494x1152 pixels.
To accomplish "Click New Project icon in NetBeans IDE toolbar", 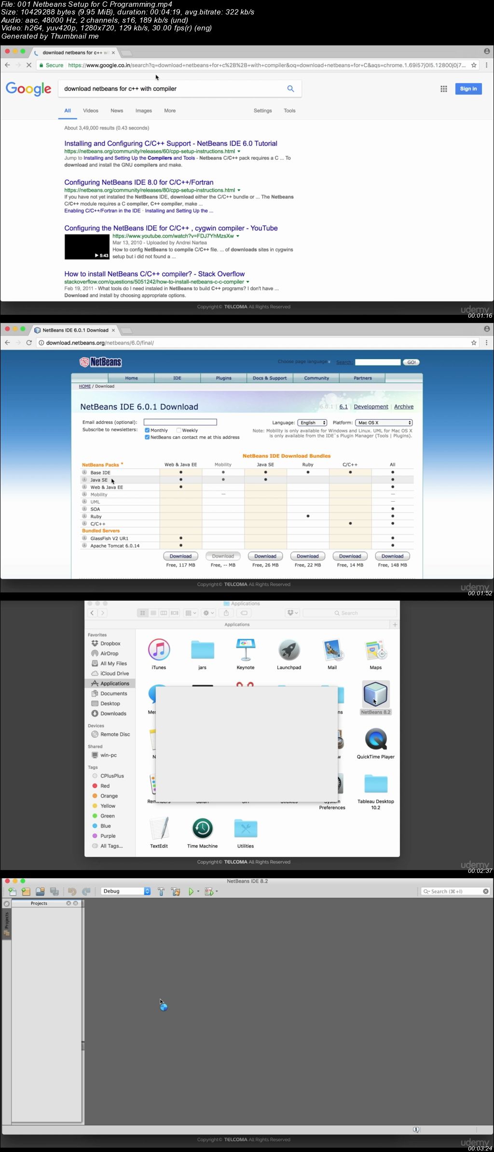I will (x=26, y=891).
